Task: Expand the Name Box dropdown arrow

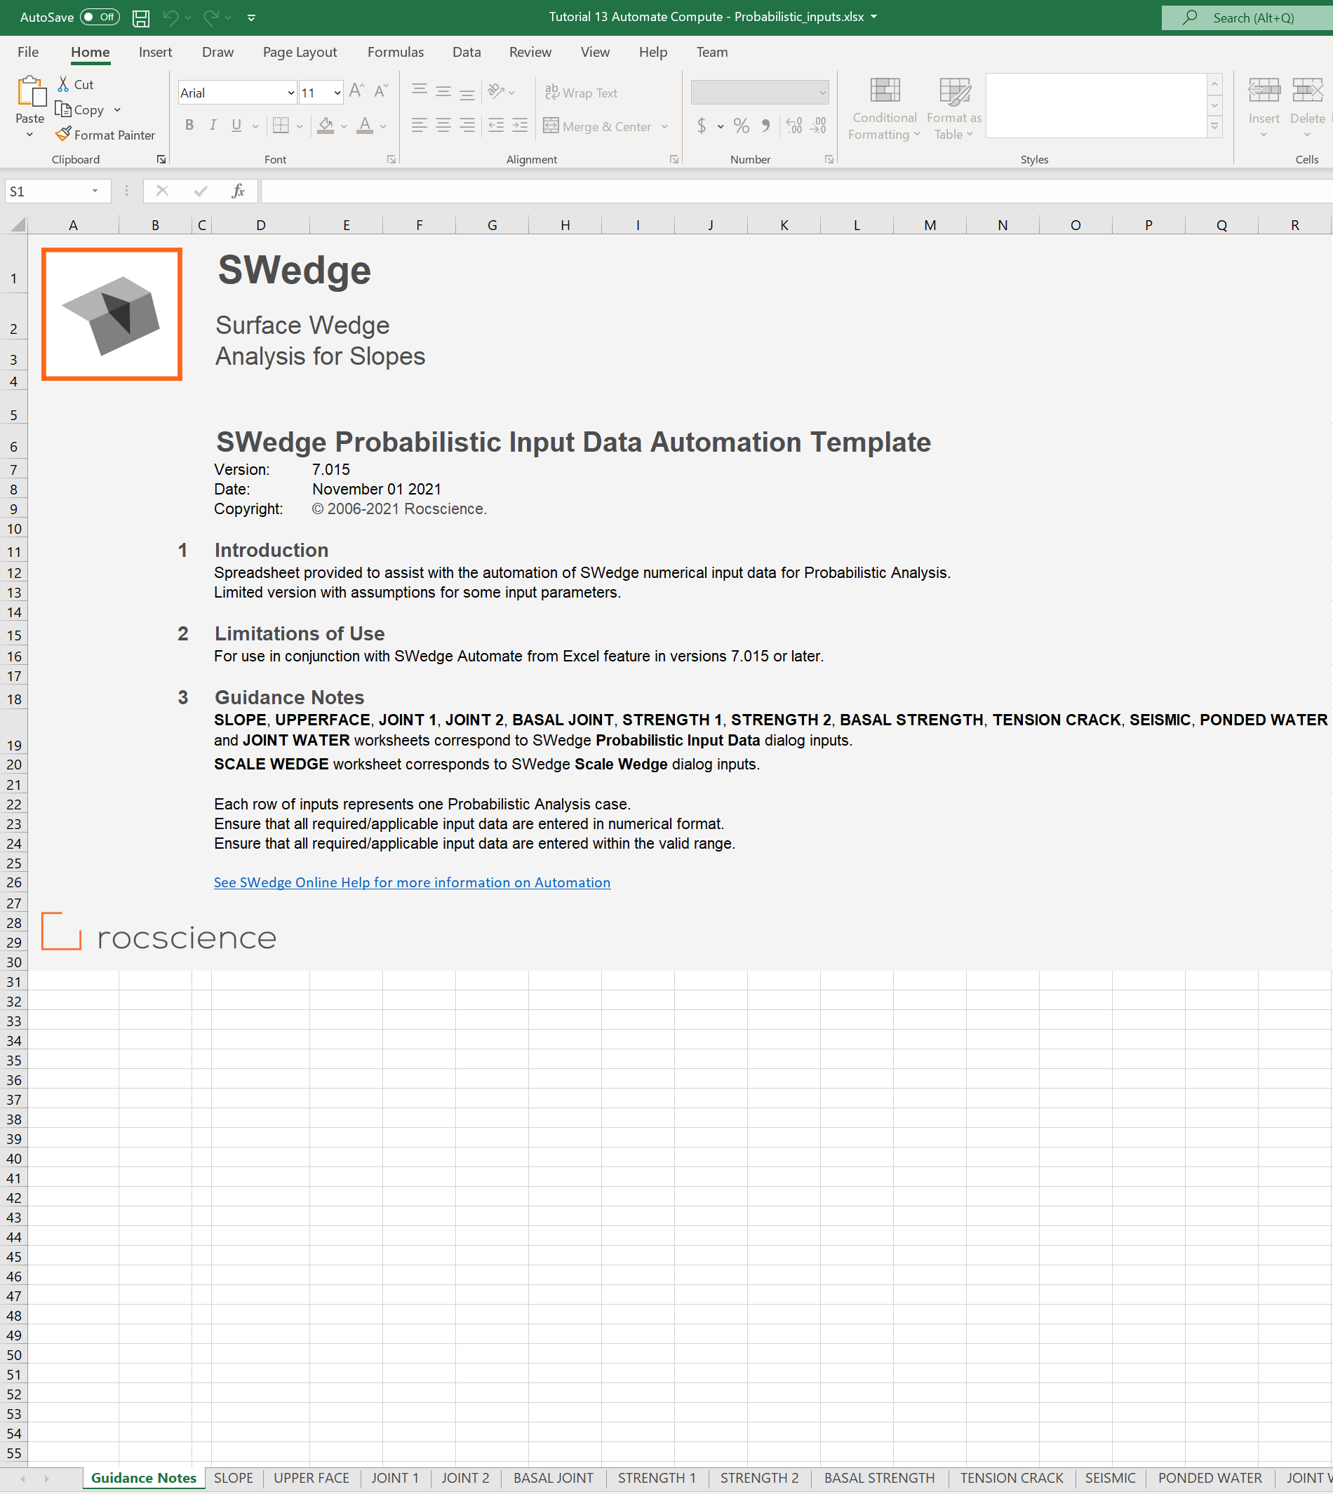Action: 95,191
